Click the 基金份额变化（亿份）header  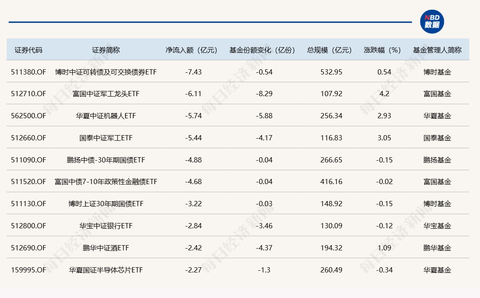pos(262,50)
